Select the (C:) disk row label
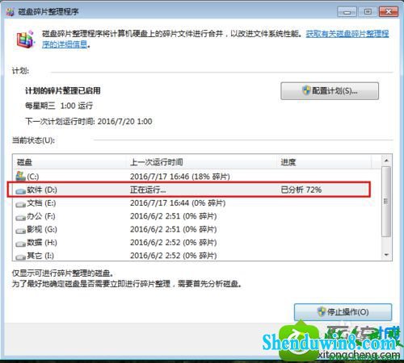 pos(33,177)
